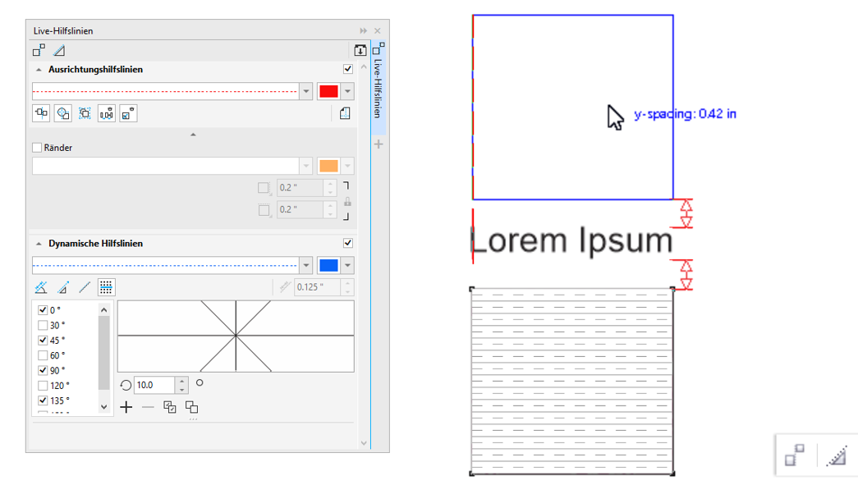
Task: Collapse the Dynamische Hilfslinien section
Action: click(39, 244)
